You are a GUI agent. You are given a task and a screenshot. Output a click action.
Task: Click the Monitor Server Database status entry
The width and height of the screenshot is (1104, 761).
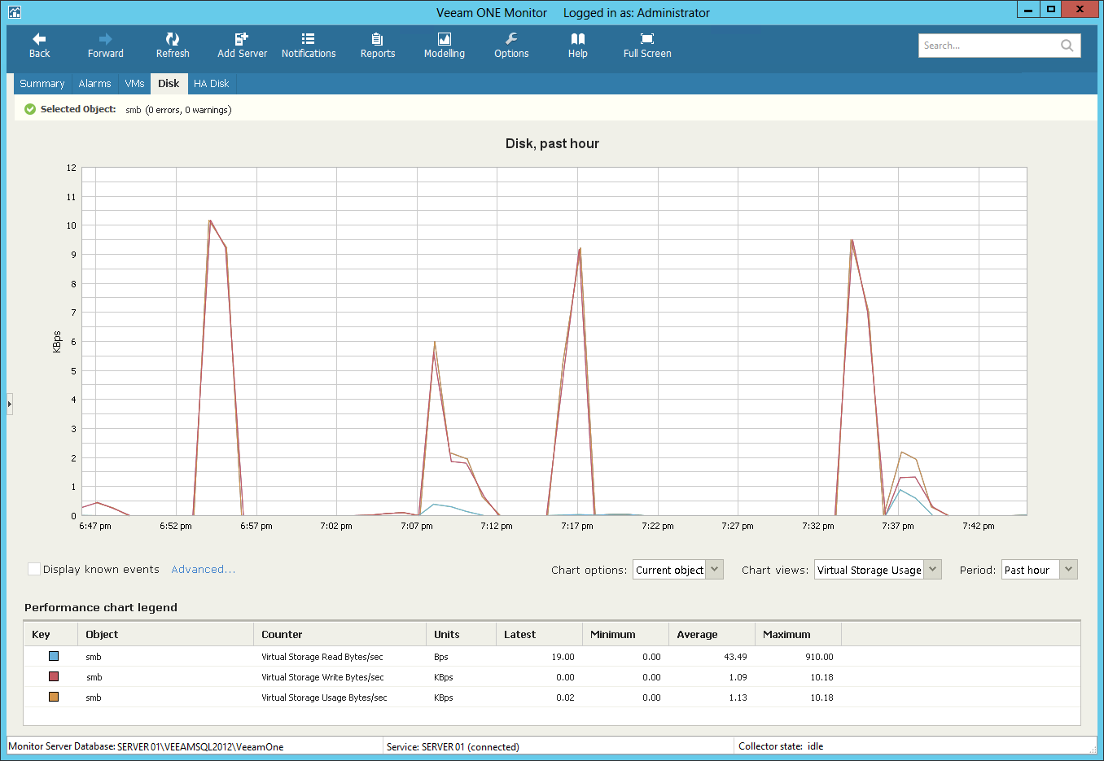146,746
